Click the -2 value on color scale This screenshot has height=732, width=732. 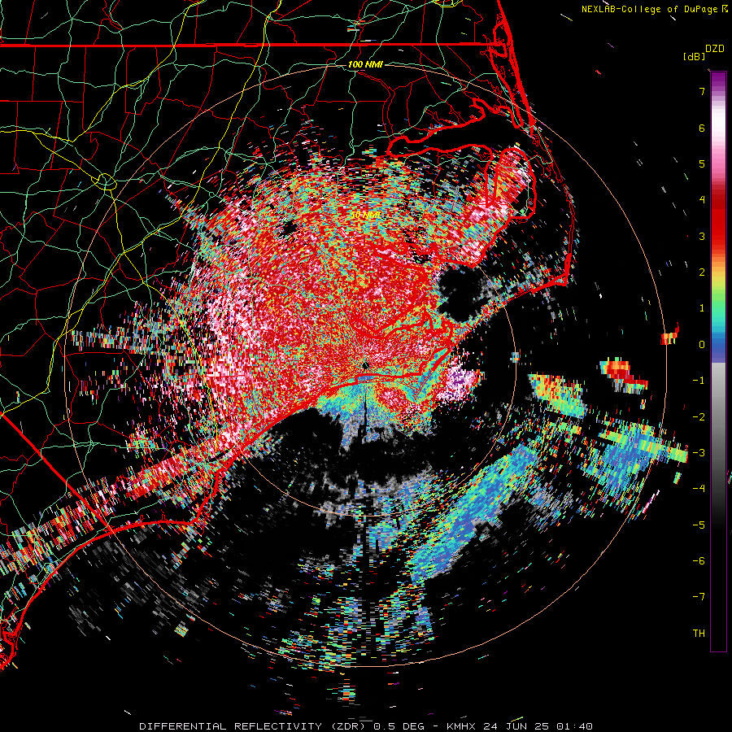[x=699, y=416]
